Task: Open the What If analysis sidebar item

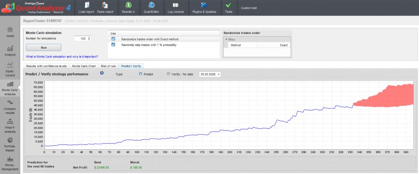Action: coord(10,125)
